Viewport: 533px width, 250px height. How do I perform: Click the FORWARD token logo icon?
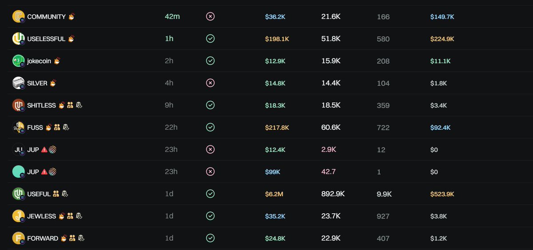(x=18, y=238)
